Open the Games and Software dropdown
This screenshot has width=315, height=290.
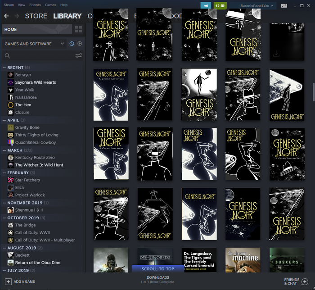pyautogui.click(x=34, y=44)
